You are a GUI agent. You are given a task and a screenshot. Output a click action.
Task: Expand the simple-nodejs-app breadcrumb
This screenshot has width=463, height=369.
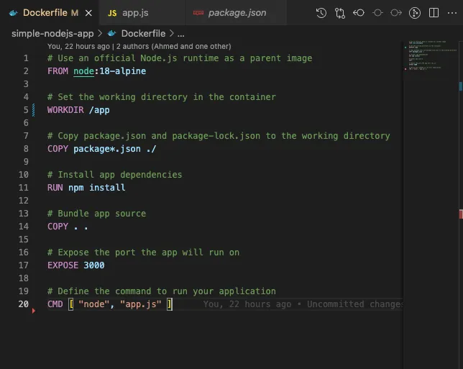click(x=52, y=33)
